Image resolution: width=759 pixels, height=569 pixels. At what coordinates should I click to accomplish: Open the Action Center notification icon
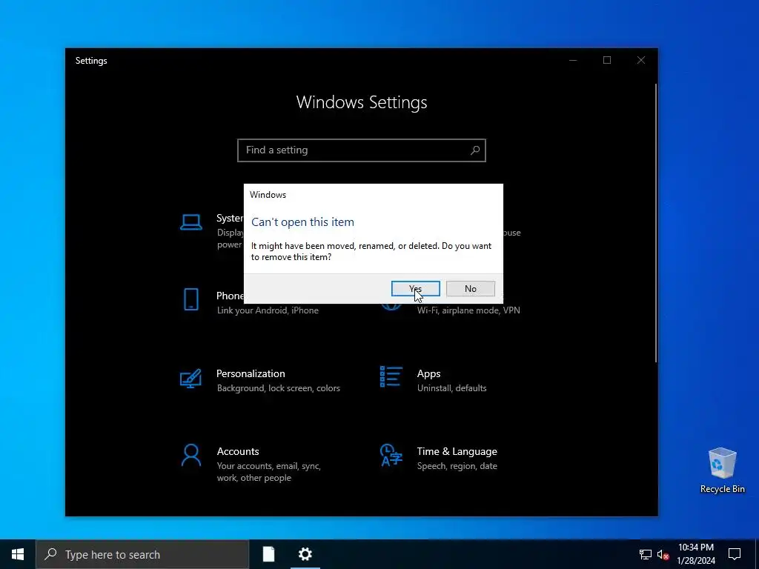pos(735,554)
